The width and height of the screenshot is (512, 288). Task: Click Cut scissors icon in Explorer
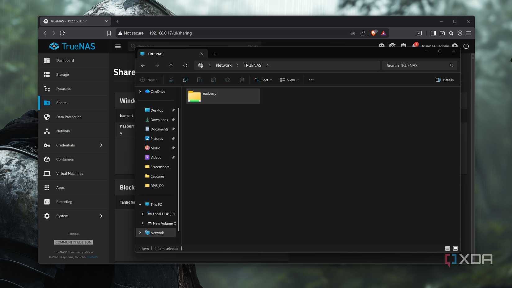[171, 80]
